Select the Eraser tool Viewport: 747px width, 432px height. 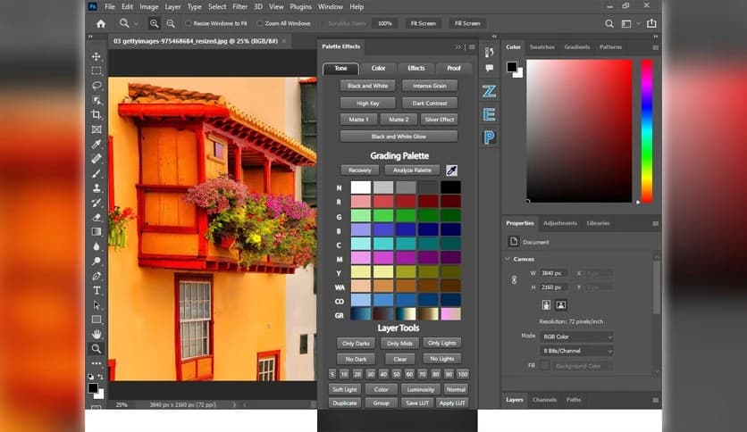97,218
